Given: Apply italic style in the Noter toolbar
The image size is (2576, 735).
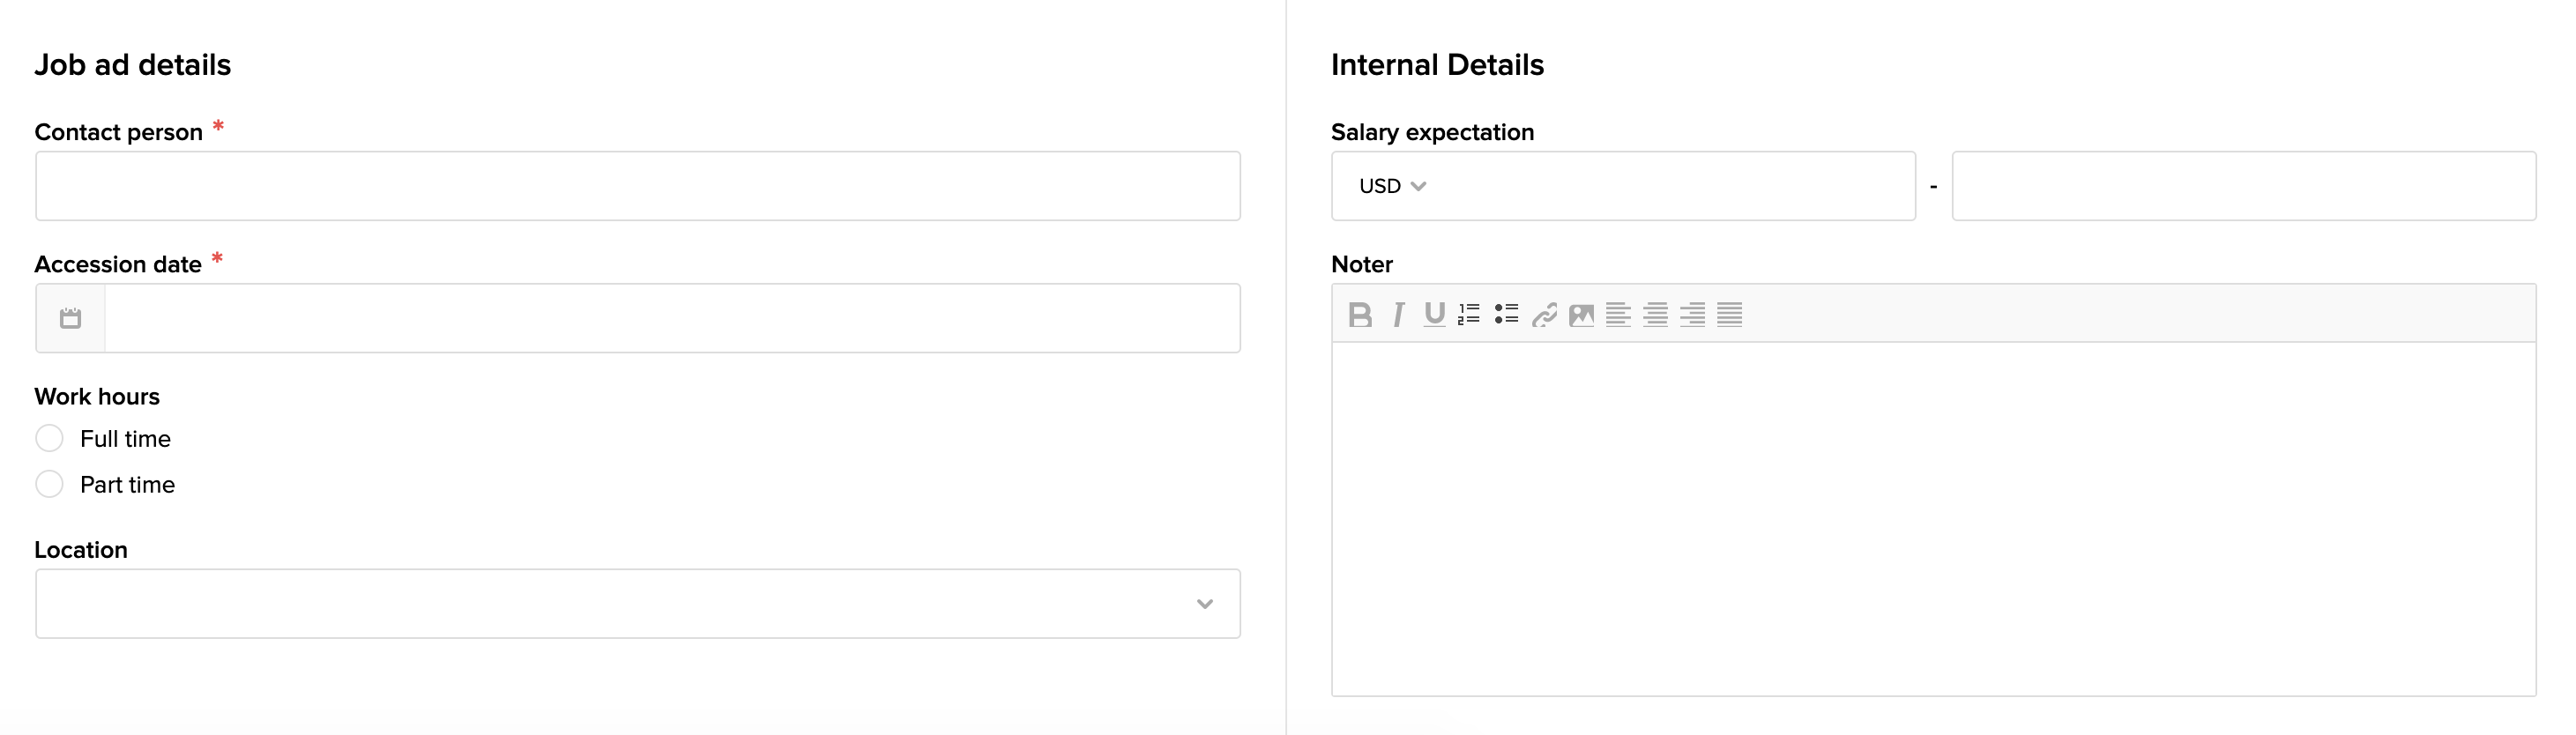Looking at the screenshot, I should tap(1398, 315).
